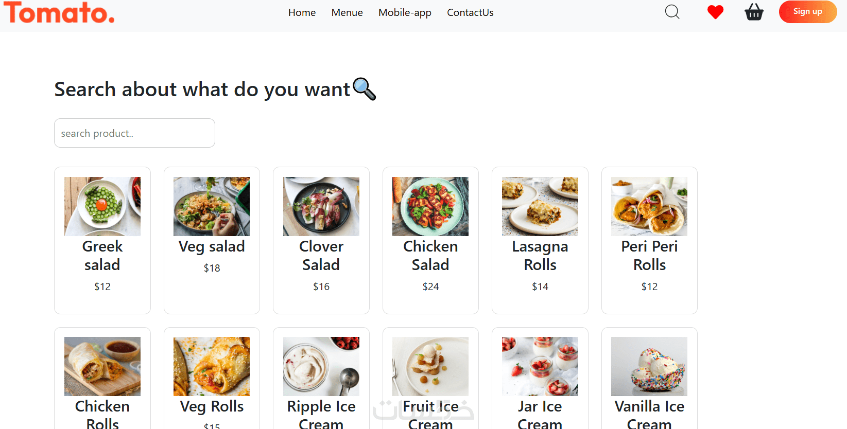Screen dimensions: 847x429
Task: Click the Ripple Ice Cream thumbnail
Action: tap(321, 366)
